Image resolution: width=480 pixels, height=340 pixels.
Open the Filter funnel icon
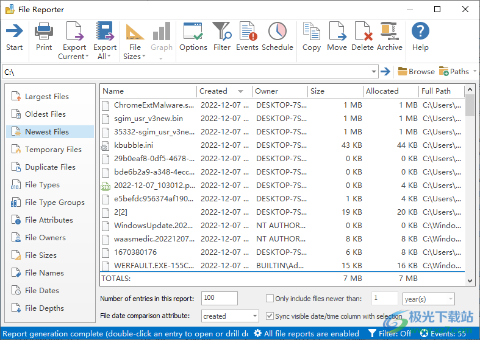point(222,31)
